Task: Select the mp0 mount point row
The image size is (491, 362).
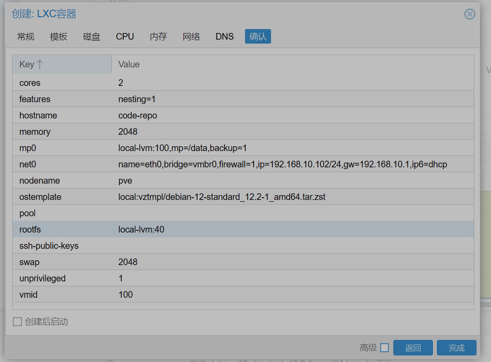Action: pyautogui.click(x=243, y=148)
